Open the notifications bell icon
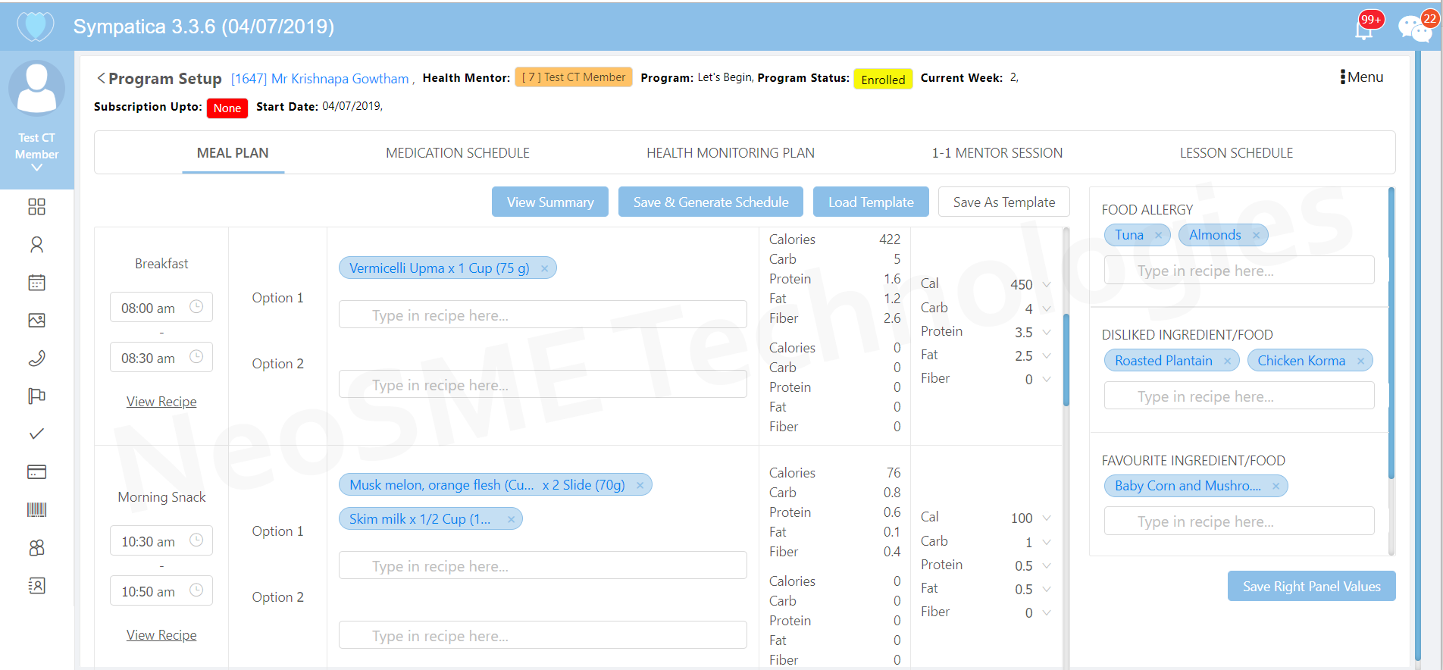This screenshot has width=1443, height=670. 1364,29
